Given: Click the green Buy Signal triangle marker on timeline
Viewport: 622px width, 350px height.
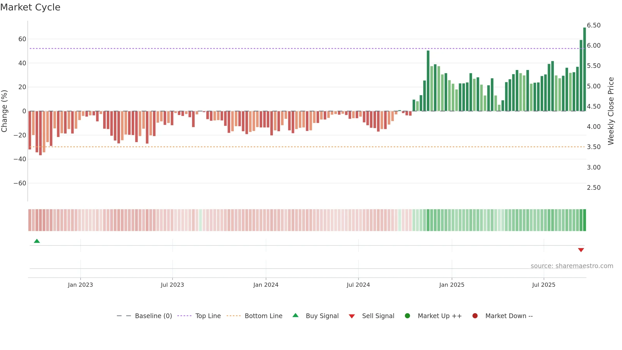Looking at the screenshot, I should [37, 241].
